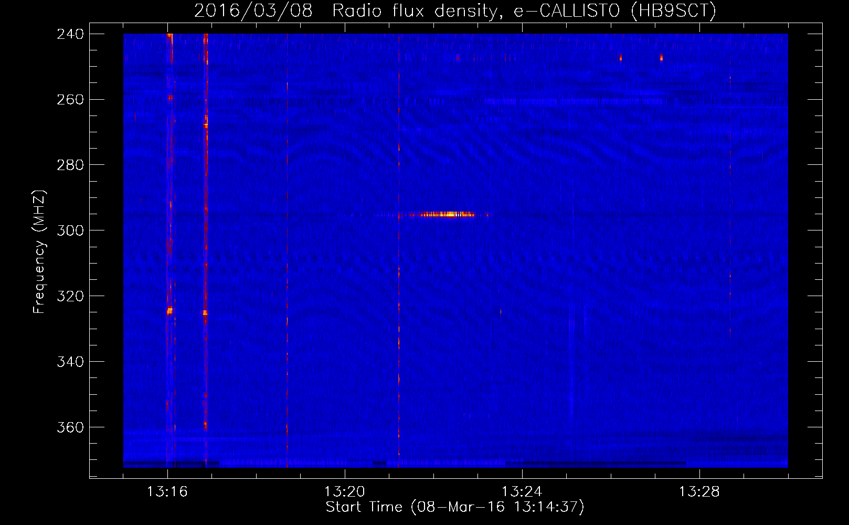Image resolution: width=849 pixels, height=525 pixels.
Task: Click the 360 frequency tick label
Action: [x=70, y=428]
